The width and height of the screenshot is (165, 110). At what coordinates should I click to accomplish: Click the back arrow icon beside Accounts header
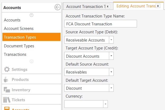pos(57,7)
